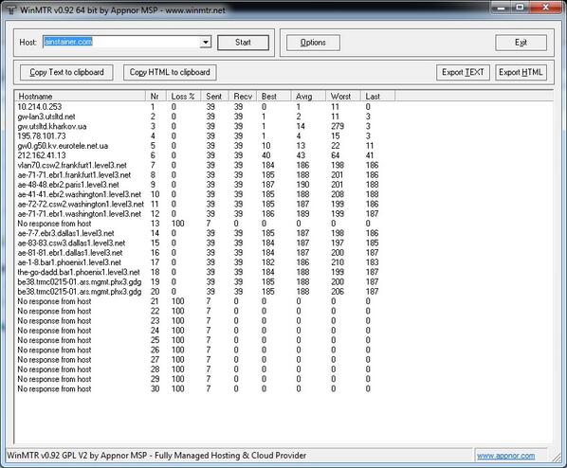The width and height of the screenshot is (567, 468).
Task: Select the the-go-dadd.bar1.phoenix1.level3.net row
Action: [205, 272]
